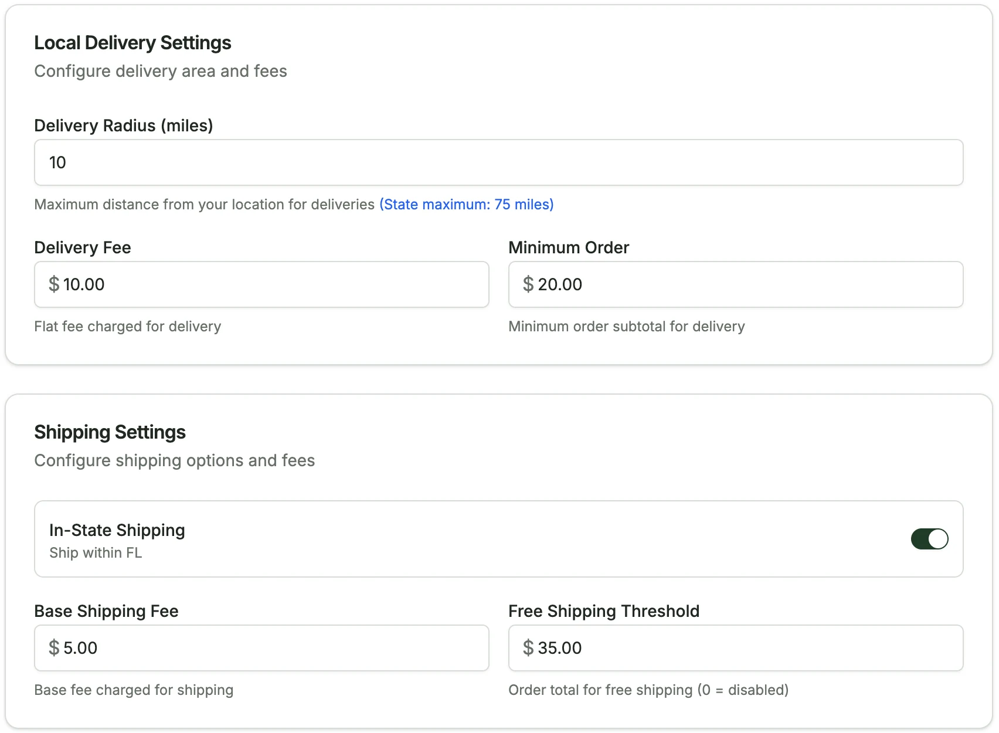This screenshot has width=999, height=733.
Task: Toggle the In-State Shipping switch
Action: pos(929,539)
